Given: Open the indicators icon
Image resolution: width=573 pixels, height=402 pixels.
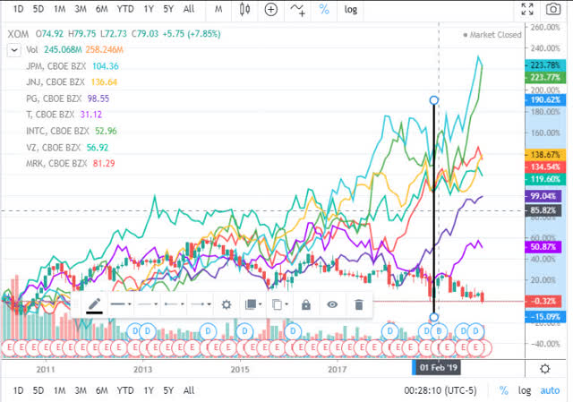Looking at the screenshot, I should click(297, 10).
